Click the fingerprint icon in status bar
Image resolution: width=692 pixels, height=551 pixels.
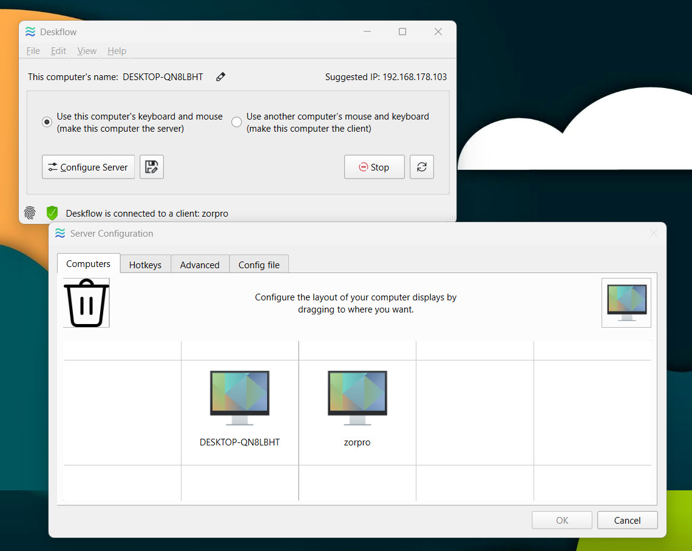click(30, 213)
